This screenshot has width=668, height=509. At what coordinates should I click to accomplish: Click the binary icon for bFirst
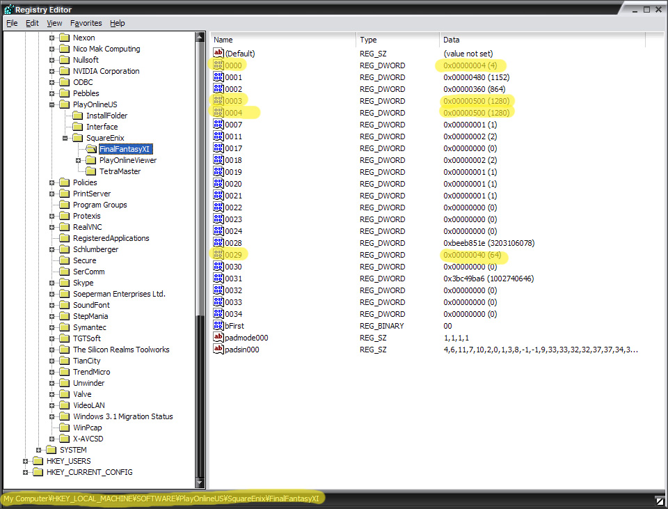(x=218, y=326)
